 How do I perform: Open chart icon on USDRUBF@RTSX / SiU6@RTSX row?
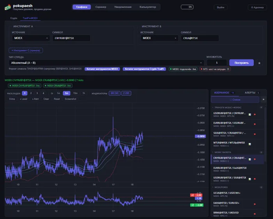[x=250, y=179]
